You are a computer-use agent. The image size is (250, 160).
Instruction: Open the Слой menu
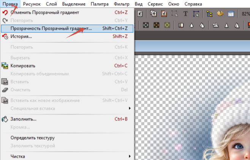pos(51,4)
